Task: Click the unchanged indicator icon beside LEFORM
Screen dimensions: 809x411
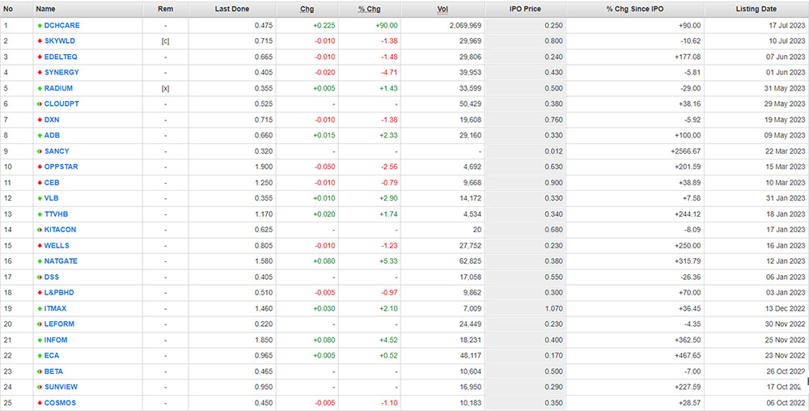Action: [40, 324]
